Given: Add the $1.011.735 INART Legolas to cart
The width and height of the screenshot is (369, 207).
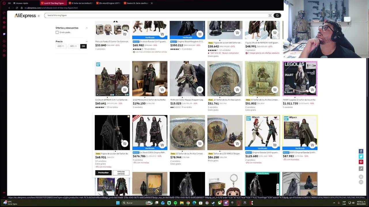Looking at the screenshot, I should (x=312, y=90).
